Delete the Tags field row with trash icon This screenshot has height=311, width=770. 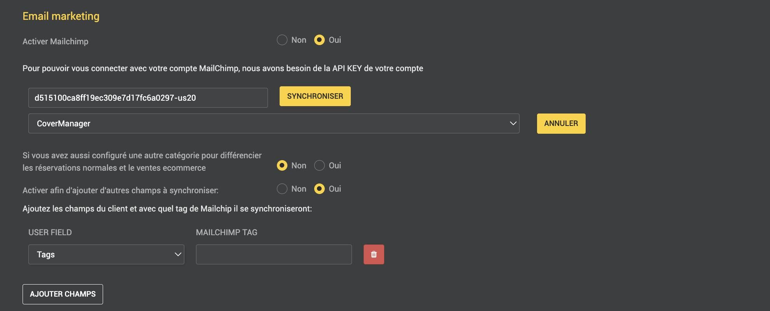click(x=374, y=254)
